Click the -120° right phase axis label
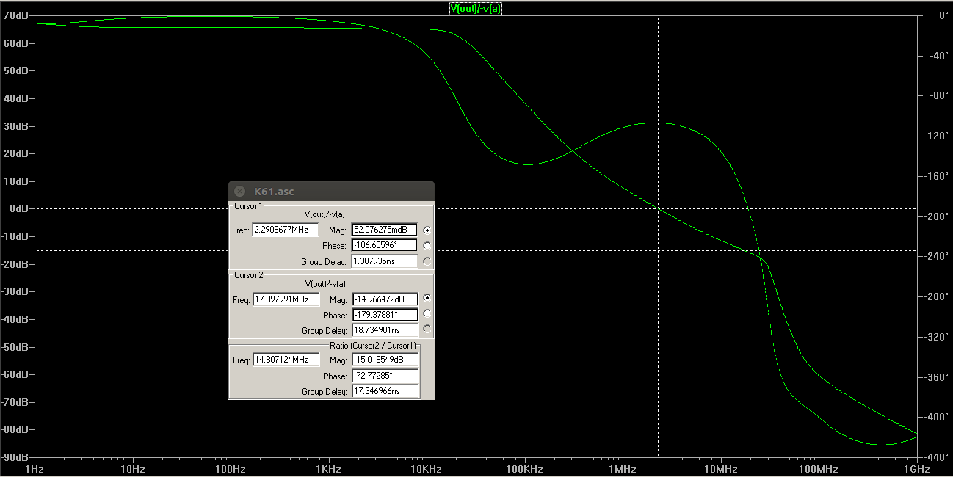 (x=935, y=136)
